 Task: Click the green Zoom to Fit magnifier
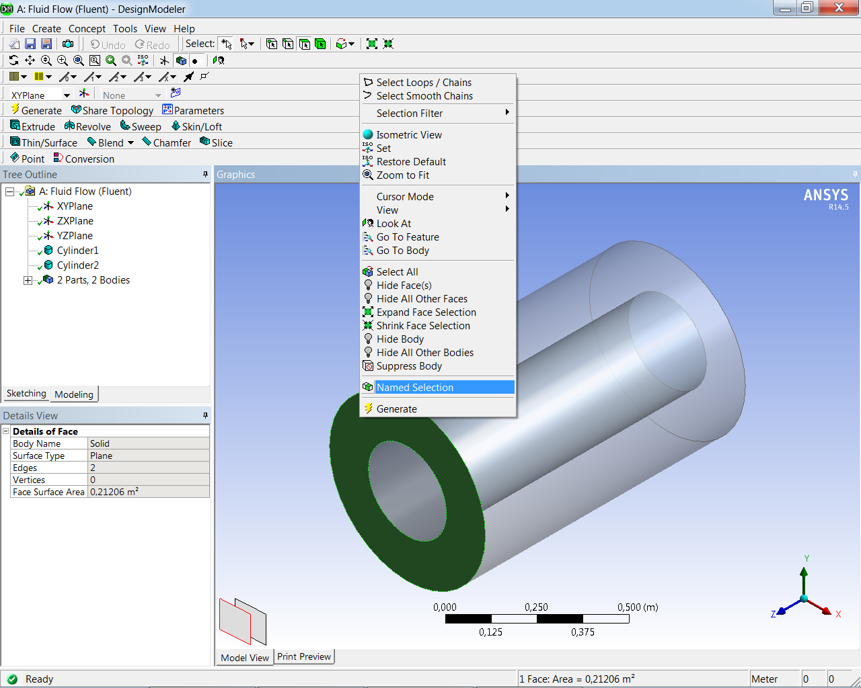point(111,60)
